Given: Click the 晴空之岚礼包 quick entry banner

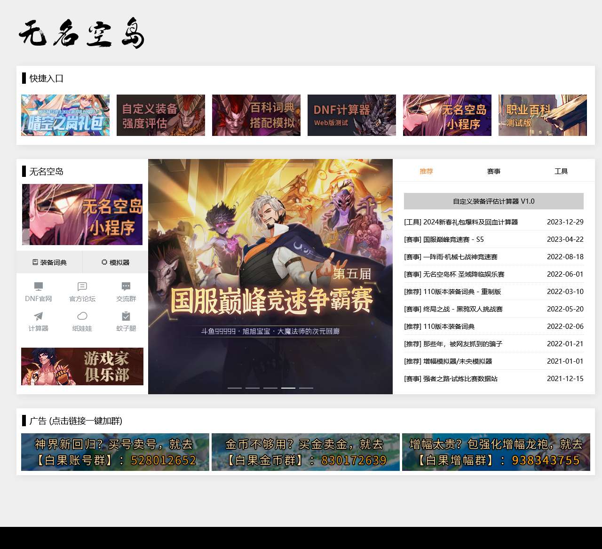Looking at the screenshot, I should [x=65, y=115].
